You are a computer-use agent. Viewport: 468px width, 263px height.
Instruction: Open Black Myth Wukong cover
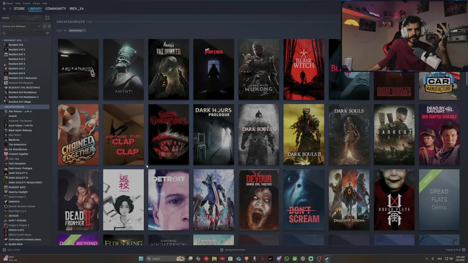pyautogui.click(x=259, y=69)
